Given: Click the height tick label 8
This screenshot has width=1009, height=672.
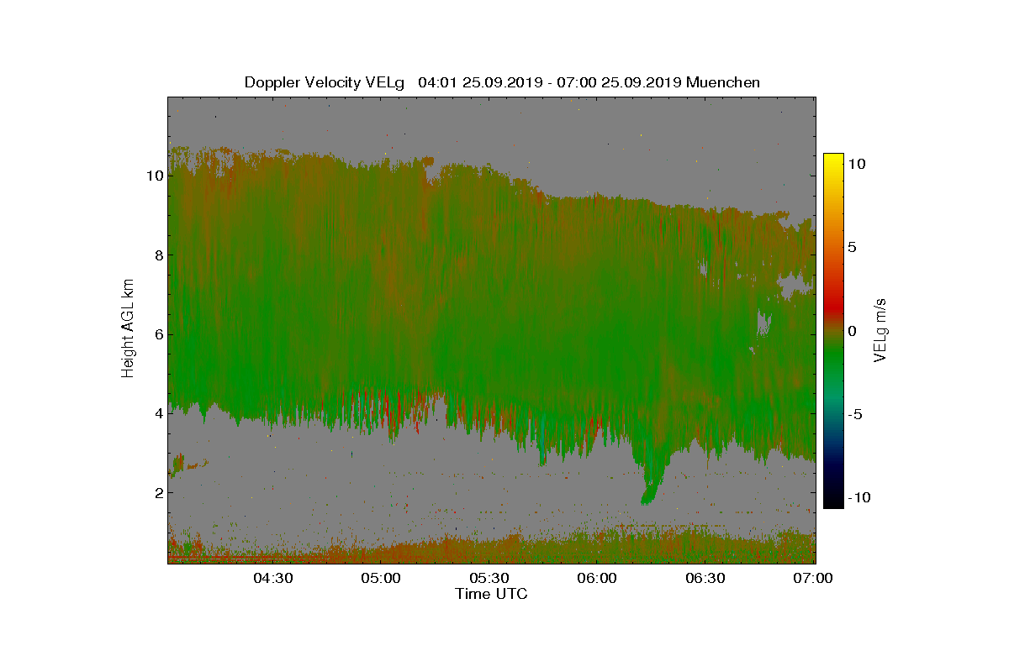Looking at the screenshot, I should pyautogui.click(x=157, y=255).
